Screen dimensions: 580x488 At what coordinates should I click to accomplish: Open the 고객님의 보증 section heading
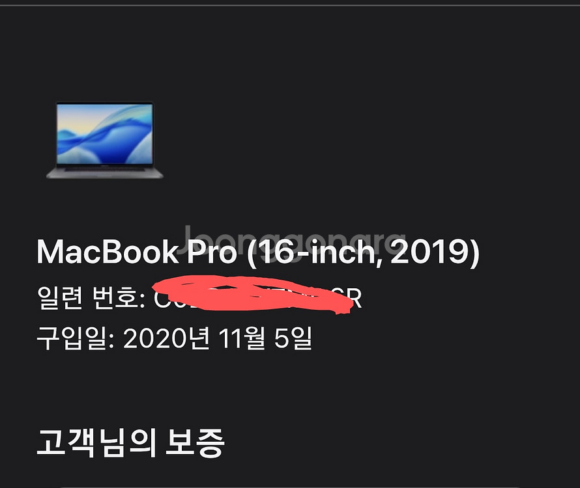coord(130,443)
